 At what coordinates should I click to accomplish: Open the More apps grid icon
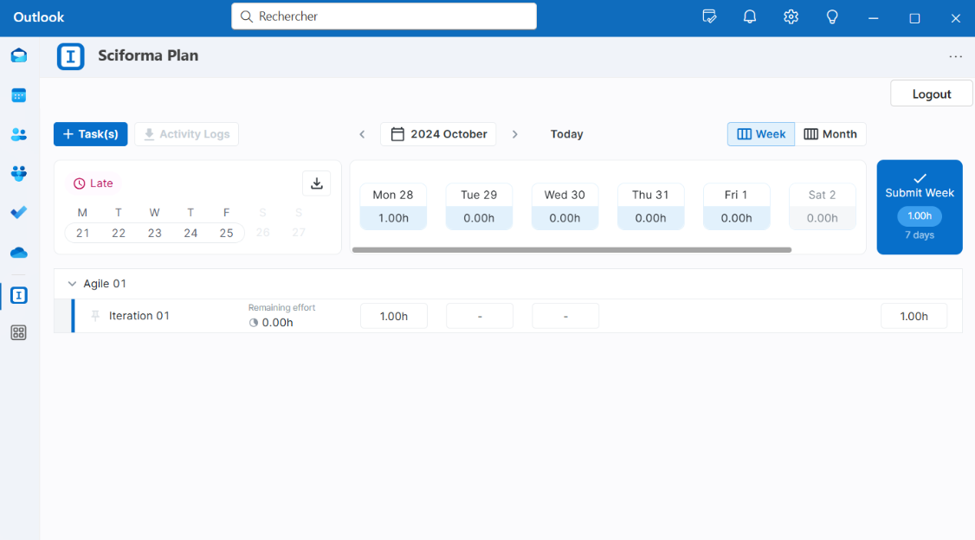pos(18,332)
